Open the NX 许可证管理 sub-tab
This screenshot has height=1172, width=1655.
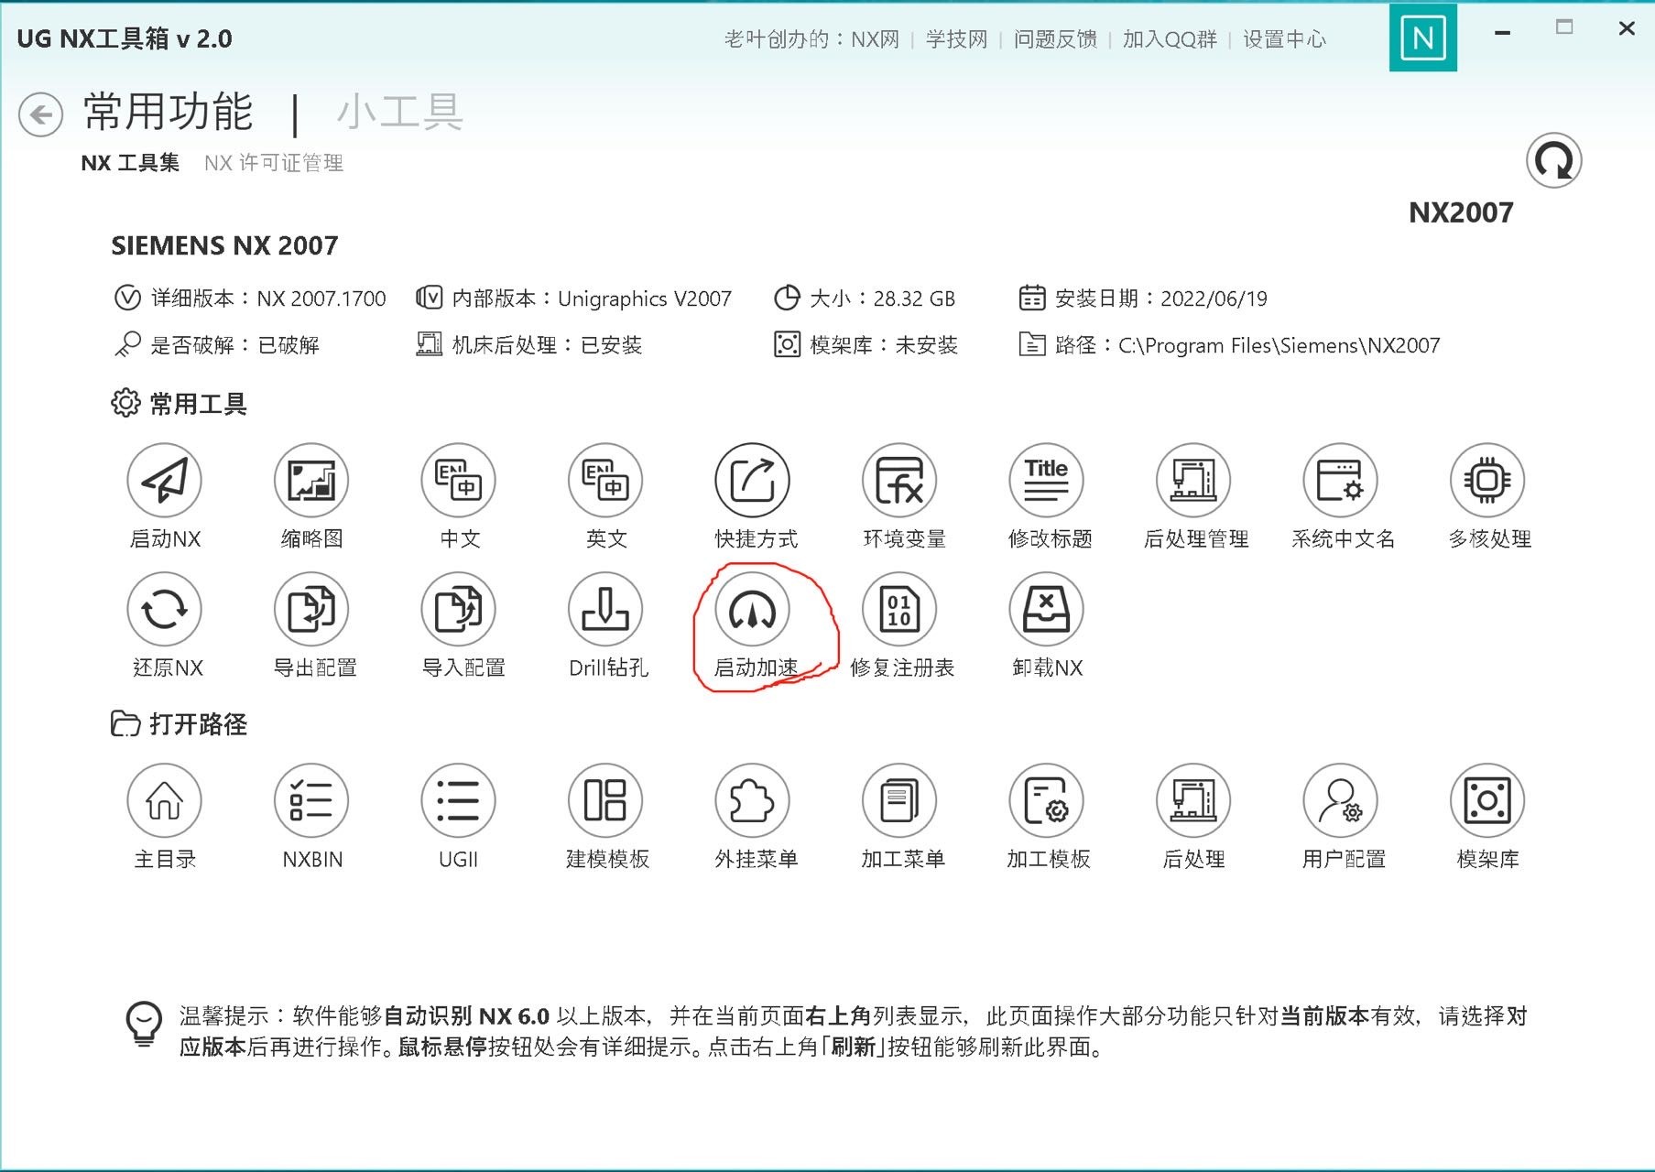(274, 163)
